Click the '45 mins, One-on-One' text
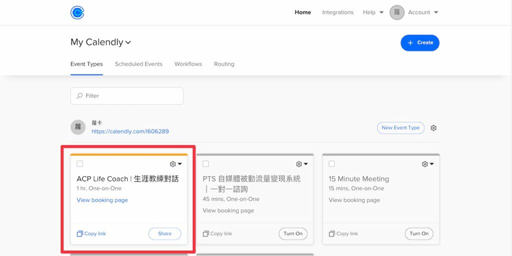Viewport: 512px width, 256px height. point(231,199)
